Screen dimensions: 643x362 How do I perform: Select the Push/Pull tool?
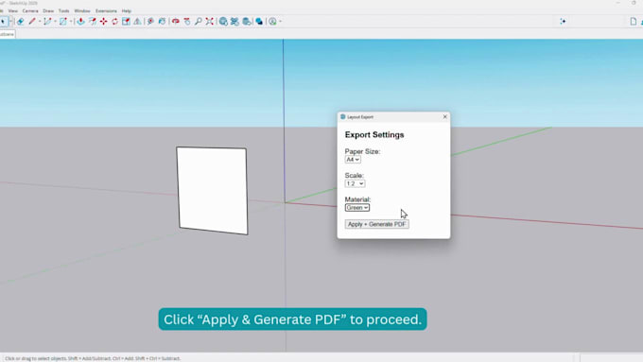pyautogui.click(x=80, y=22)
